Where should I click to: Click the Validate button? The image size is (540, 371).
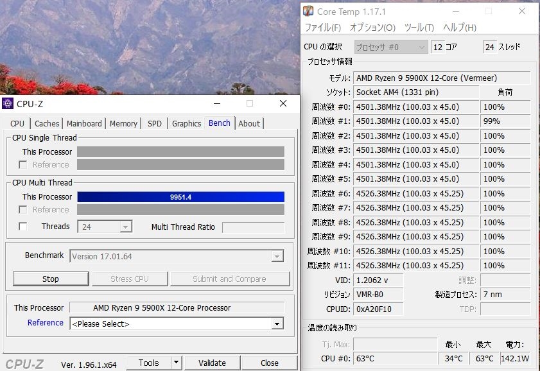click(x=212, y=363)
